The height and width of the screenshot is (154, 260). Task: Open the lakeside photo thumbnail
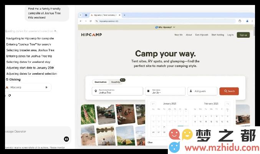pyautogui.click(x=106, y=136)
